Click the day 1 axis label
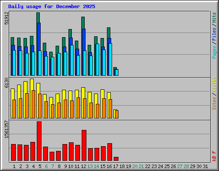219x171 pixels. pos(14,166)
